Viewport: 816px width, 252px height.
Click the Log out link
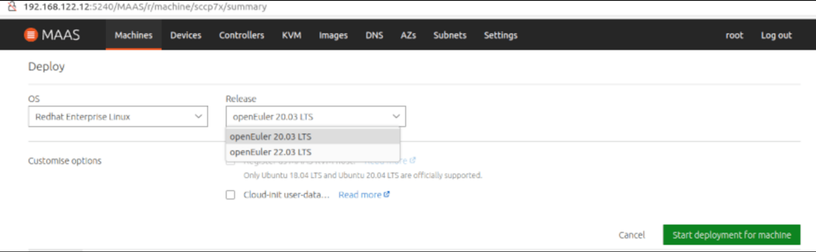point(776,35)
